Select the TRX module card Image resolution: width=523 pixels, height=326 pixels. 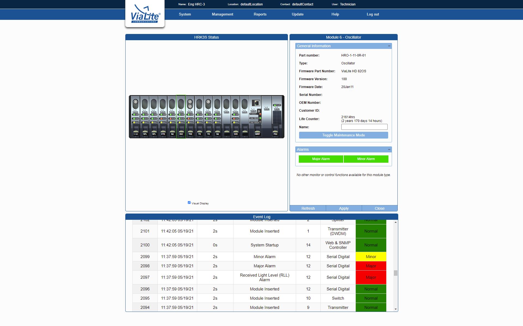point(190,117)
